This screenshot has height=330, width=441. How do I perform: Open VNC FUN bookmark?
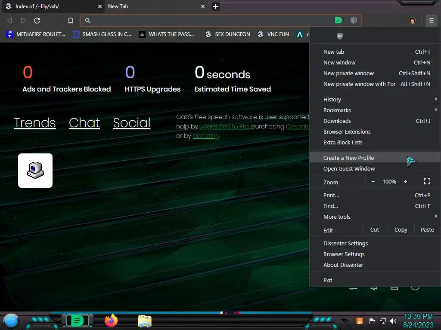273,34
